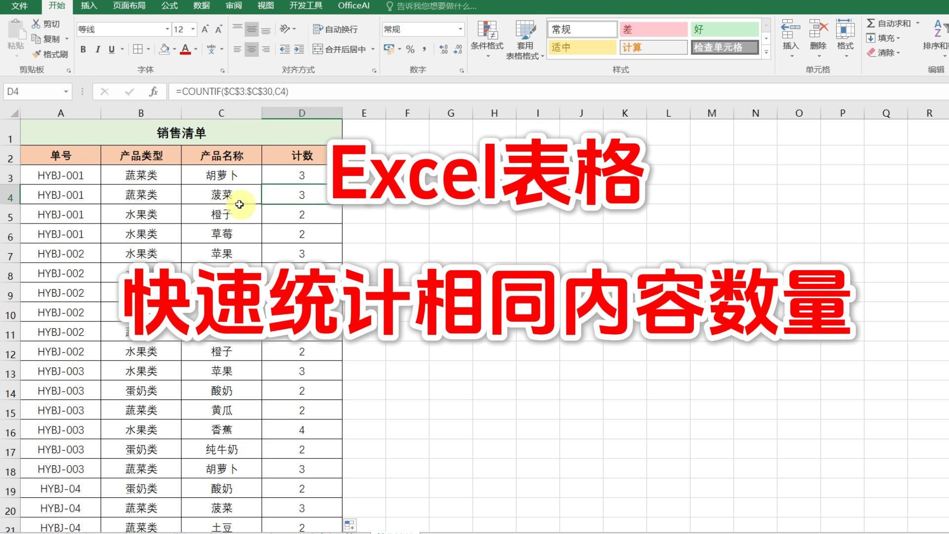Open the number format dropdown (常规)
The width and height of the screenshot is (949, 534).
(x=460, y=29)
